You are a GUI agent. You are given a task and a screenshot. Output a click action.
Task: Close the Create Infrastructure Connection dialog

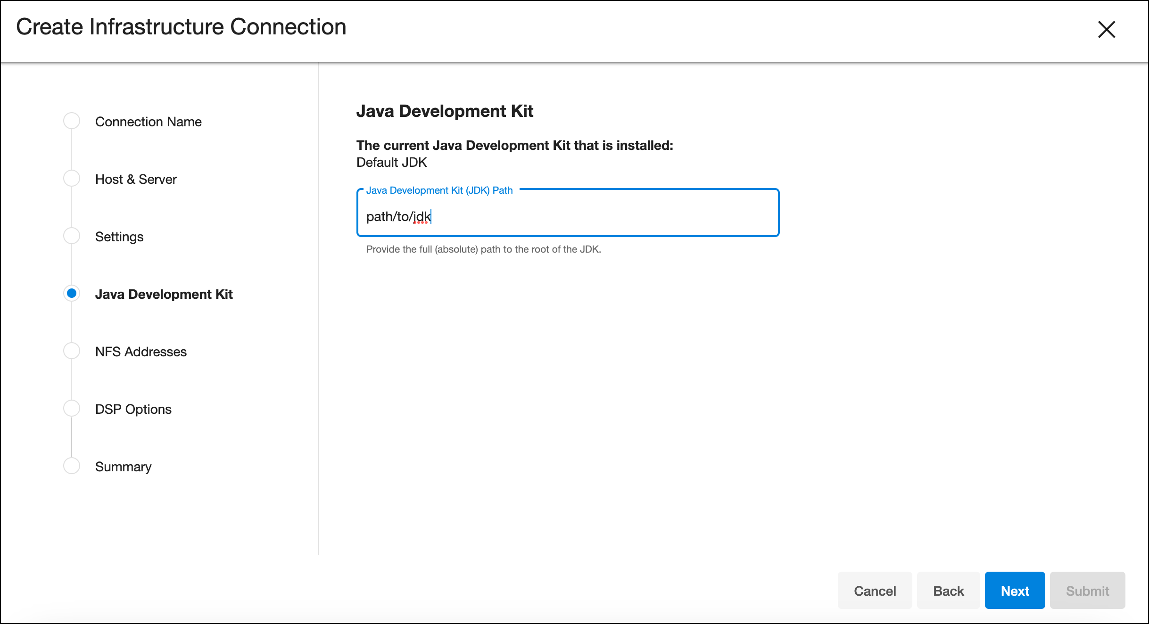tap(1106, 29)
